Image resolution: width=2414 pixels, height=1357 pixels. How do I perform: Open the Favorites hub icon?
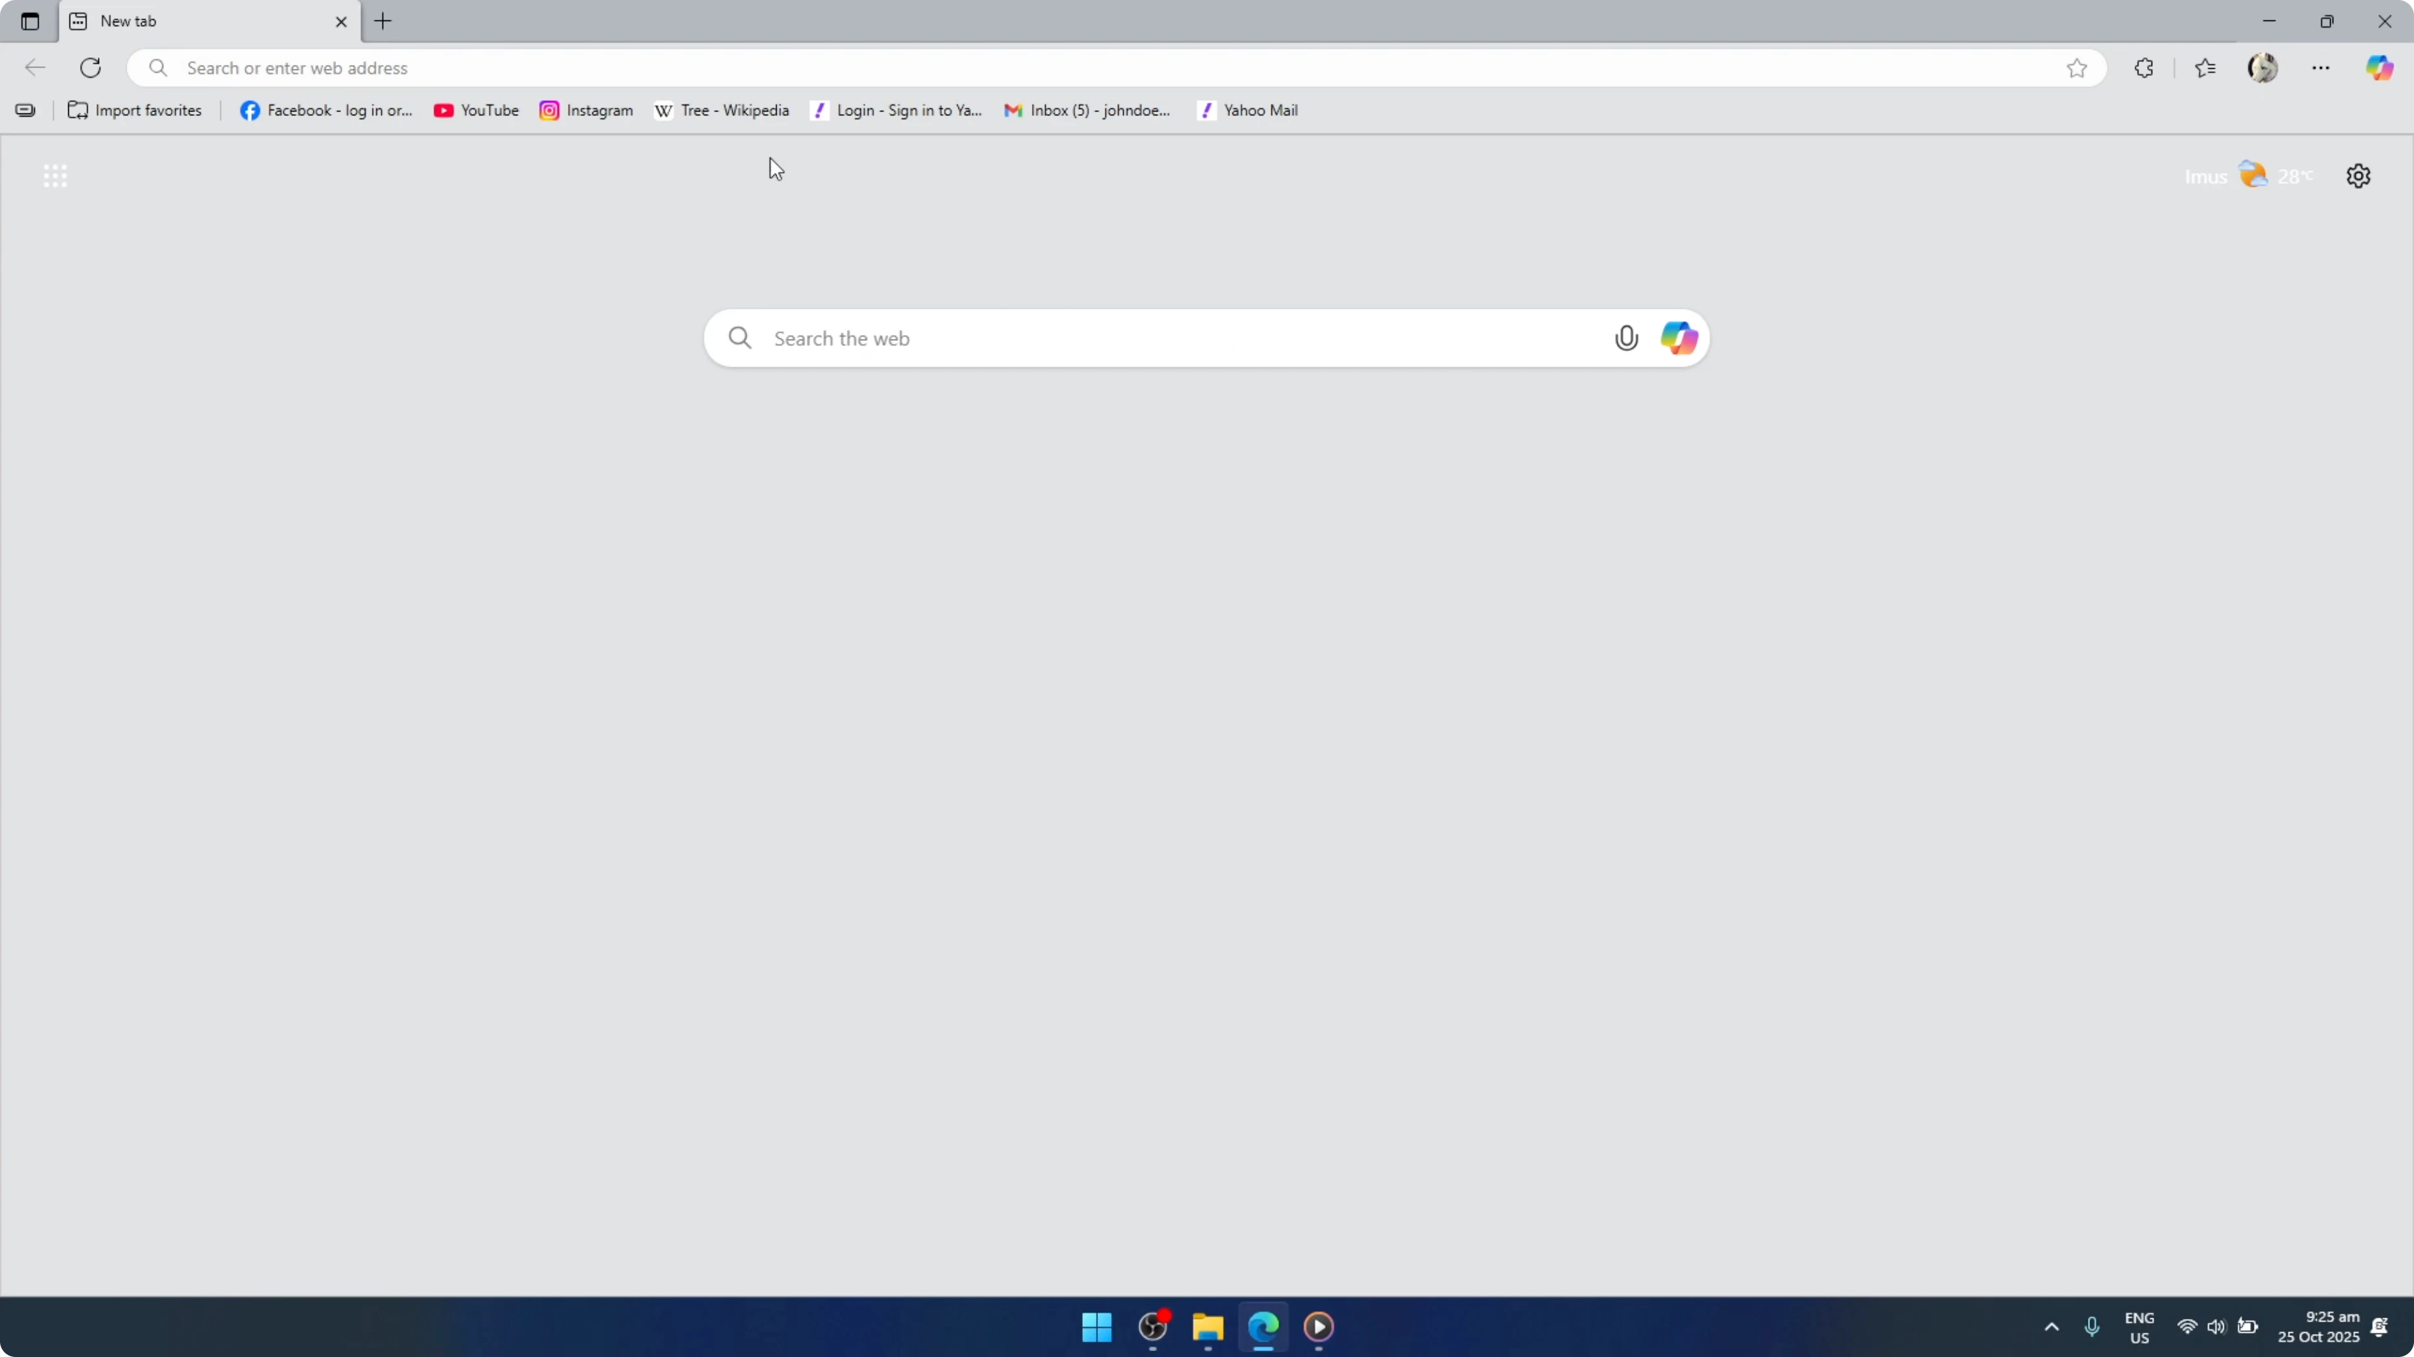point(2205,68)
